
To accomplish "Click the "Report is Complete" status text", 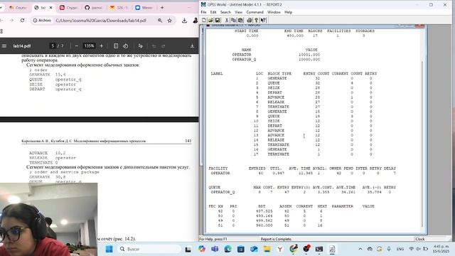I will [276, 239].
